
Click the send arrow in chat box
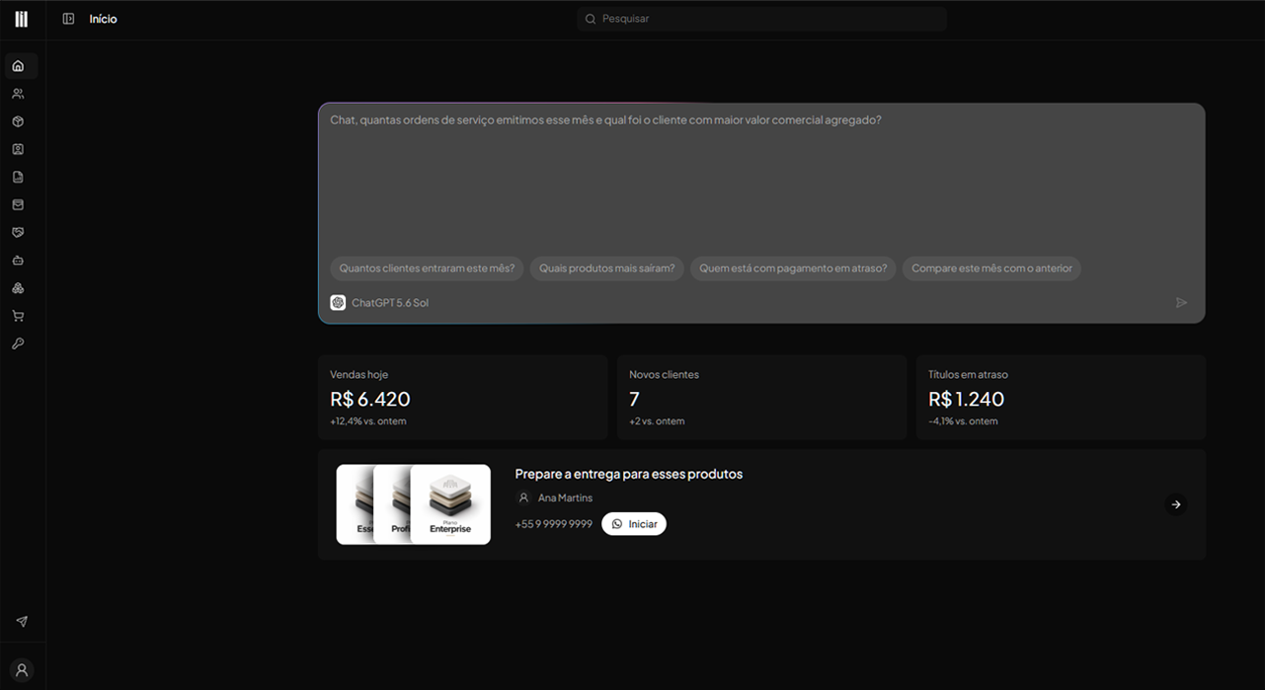[1181, 302]
